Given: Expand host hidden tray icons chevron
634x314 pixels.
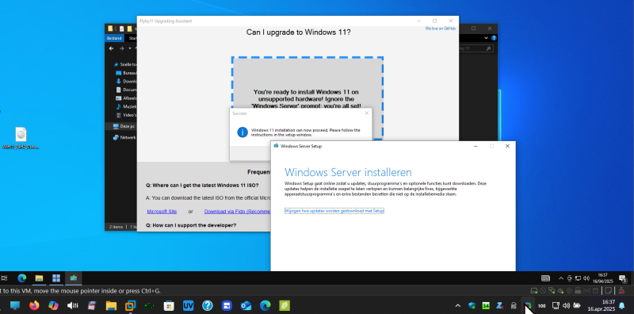Looking at the screenshot, I should tap(458, 305).
